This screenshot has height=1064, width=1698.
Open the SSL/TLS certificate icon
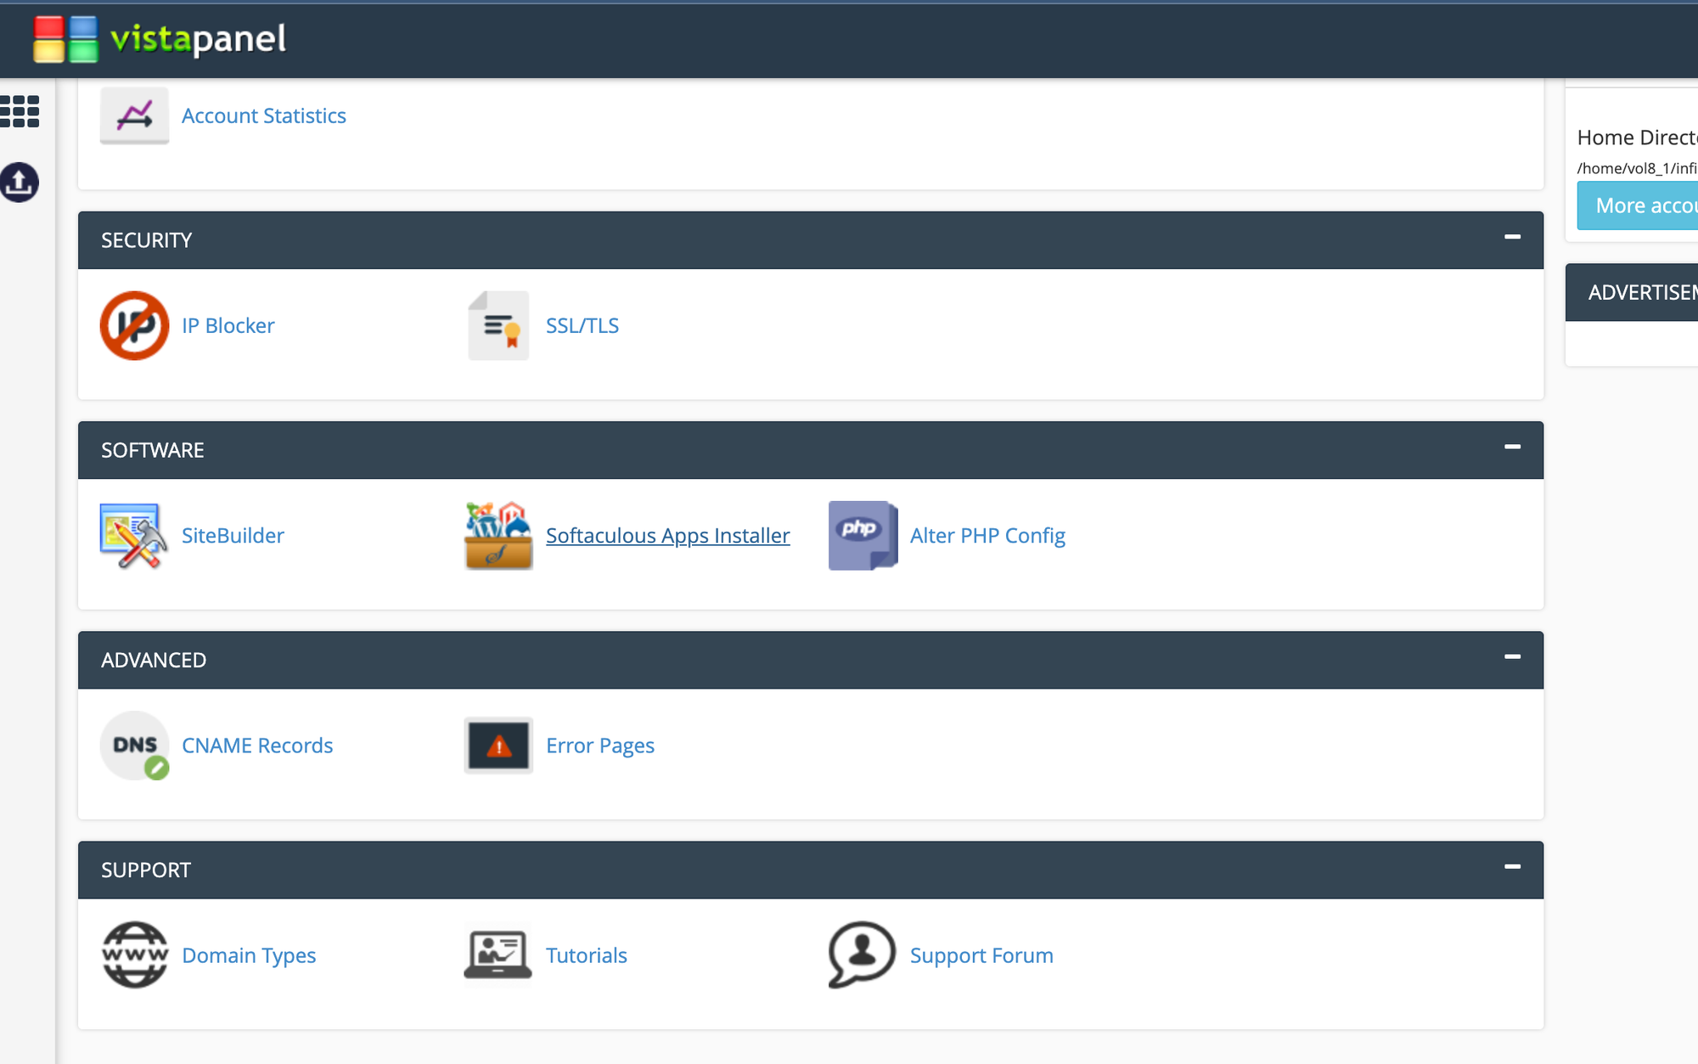coord(498,326)
